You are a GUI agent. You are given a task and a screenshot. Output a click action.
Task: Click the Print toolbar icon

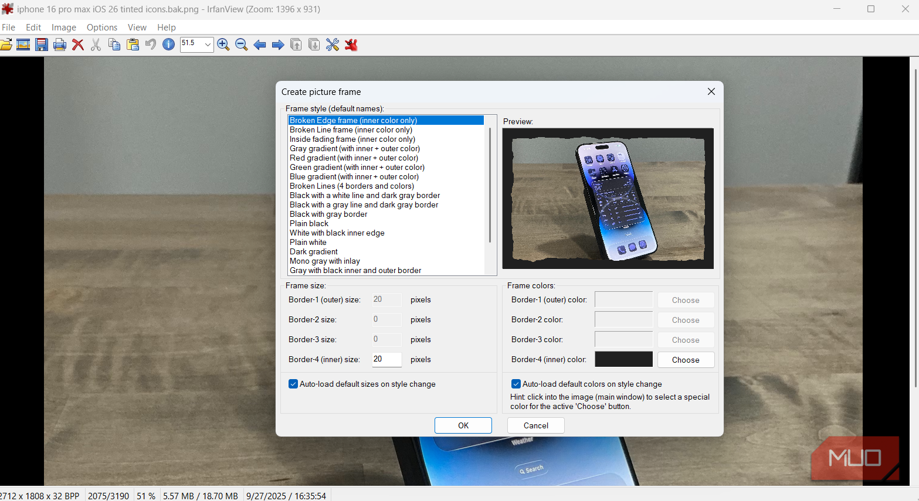pyautogui.click(x=60, y=45)
